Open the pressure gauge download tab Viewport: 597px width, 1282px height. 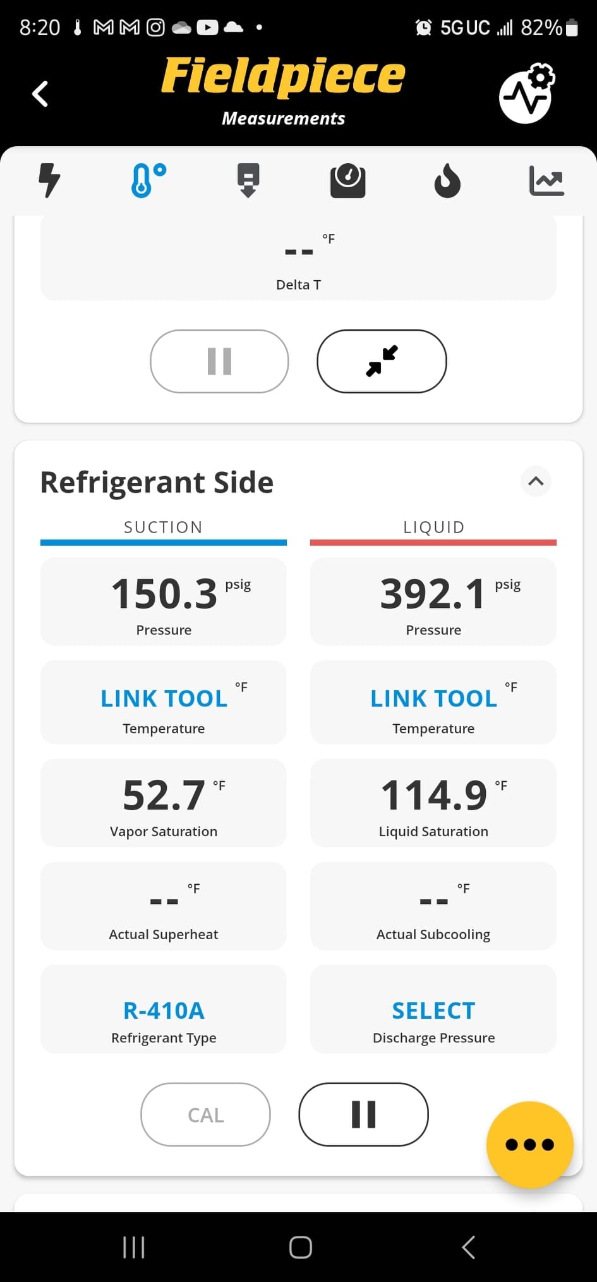pyautogui.click(x=248, y=180)
